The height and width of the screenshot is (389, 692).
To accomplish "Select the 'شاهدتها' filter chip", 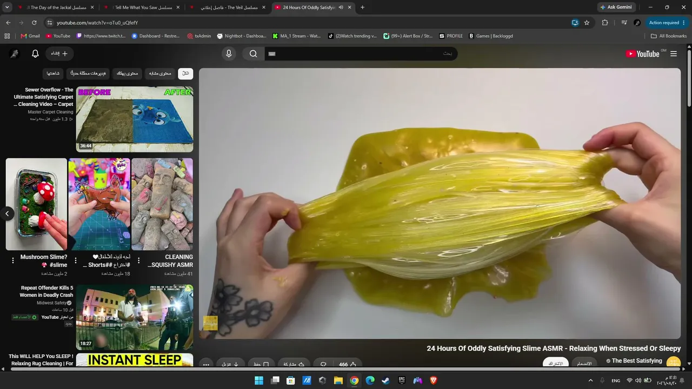I will pyautogui.click(x=53, y=73).
